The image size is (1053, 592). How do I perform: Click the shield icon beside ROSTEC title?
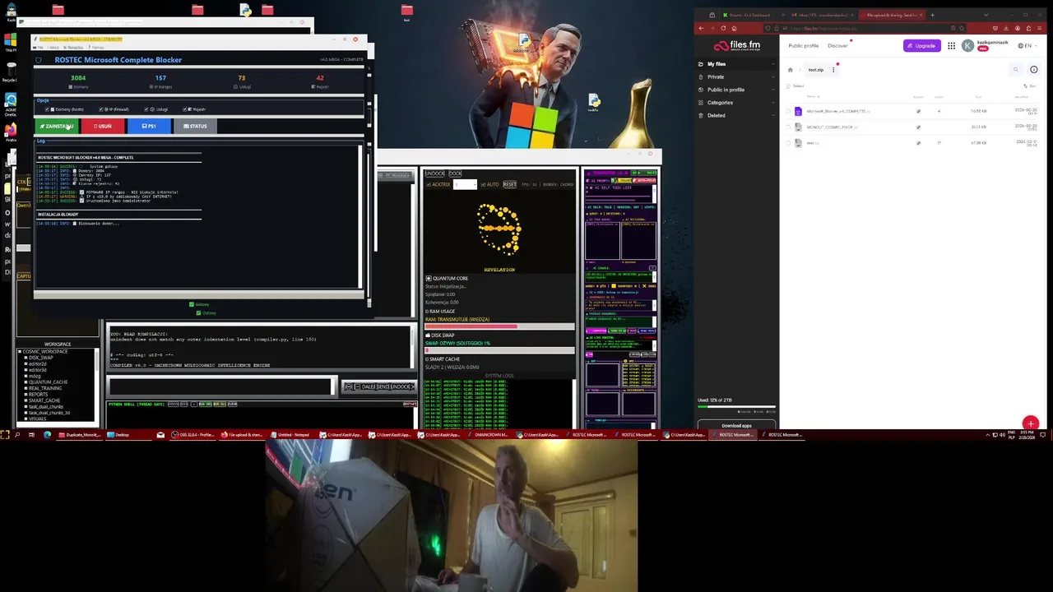point(39,60)
